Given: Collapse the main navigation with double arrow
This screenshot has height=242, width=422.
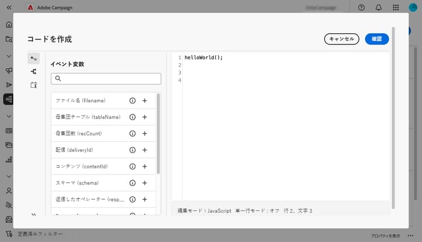Looking at the screenshot, I should click(x=9, y=7).
